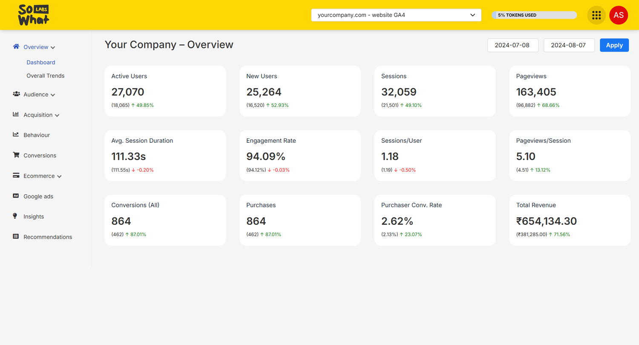Open the Acquisition menu label
This screenshot has height=345, width=639.
click(38, 115)
